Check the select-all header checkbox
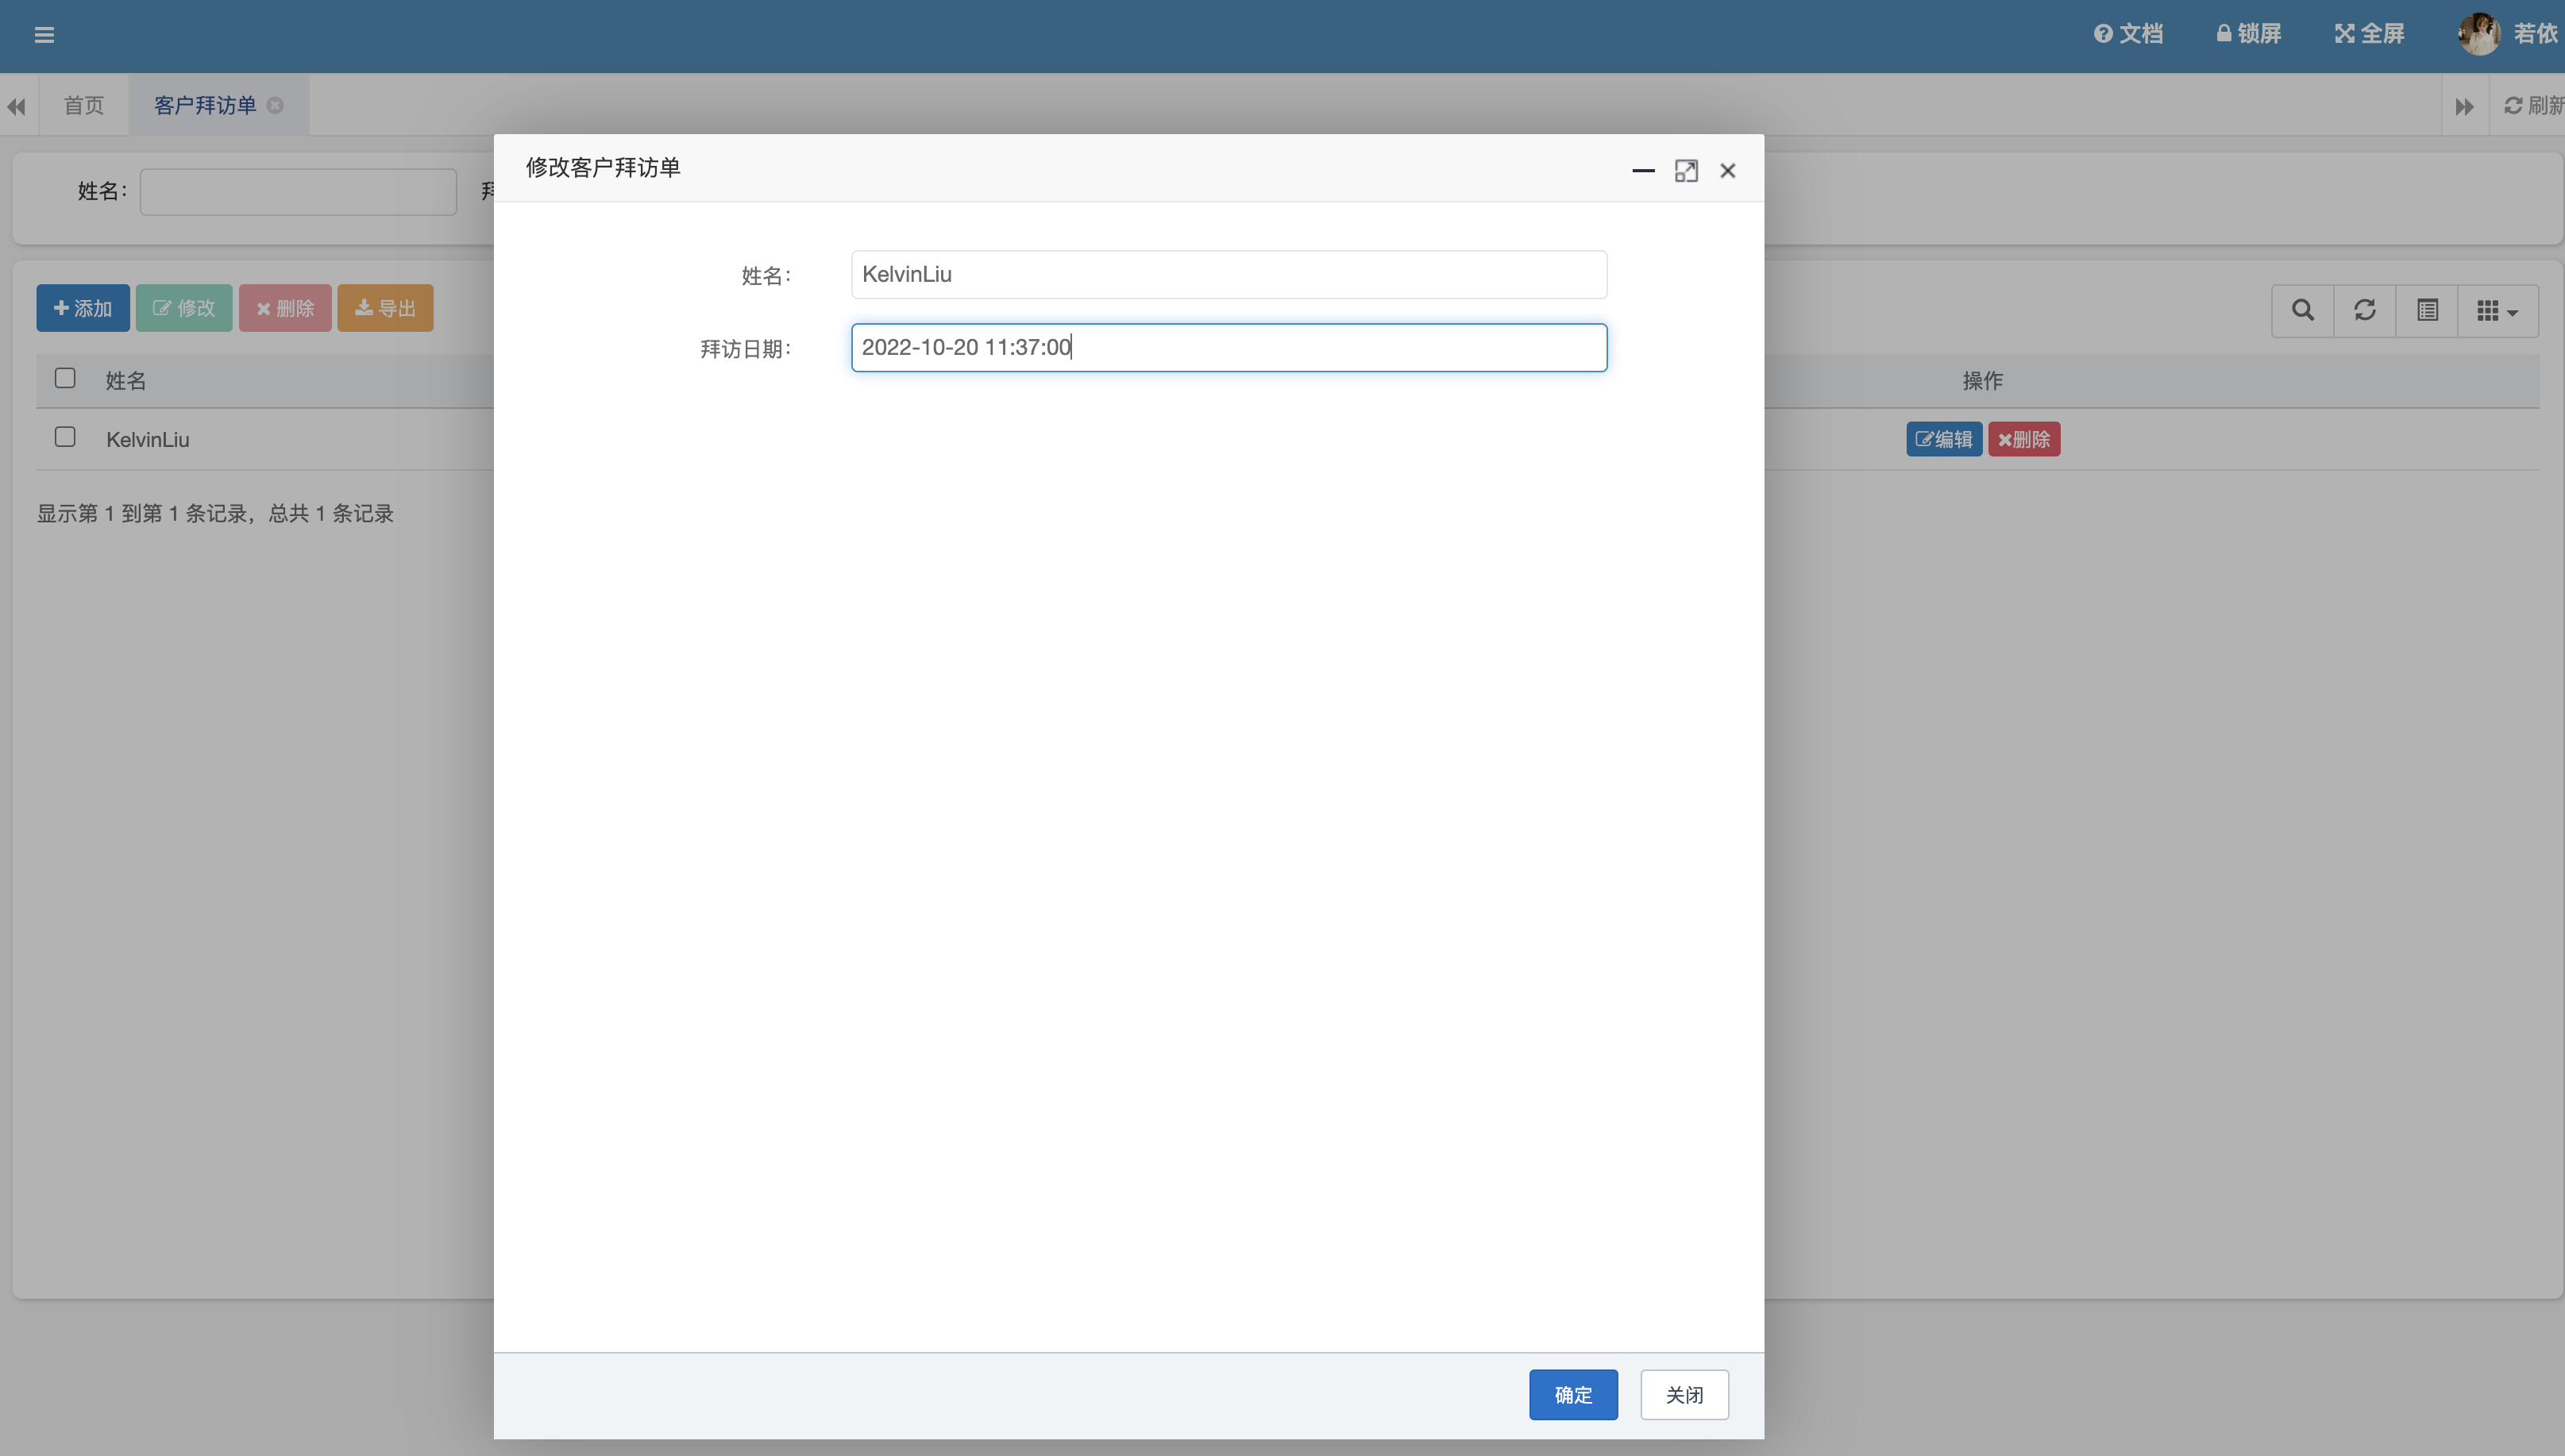 point(65,378)
